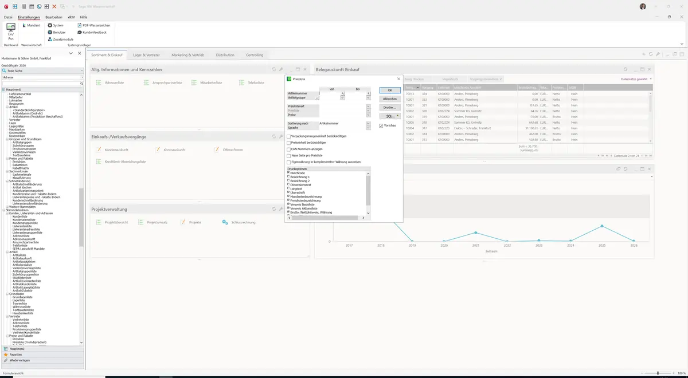
Task: Open Wiedervorlagen paperclip in the sidebar
Action: (x=6, y=360)
